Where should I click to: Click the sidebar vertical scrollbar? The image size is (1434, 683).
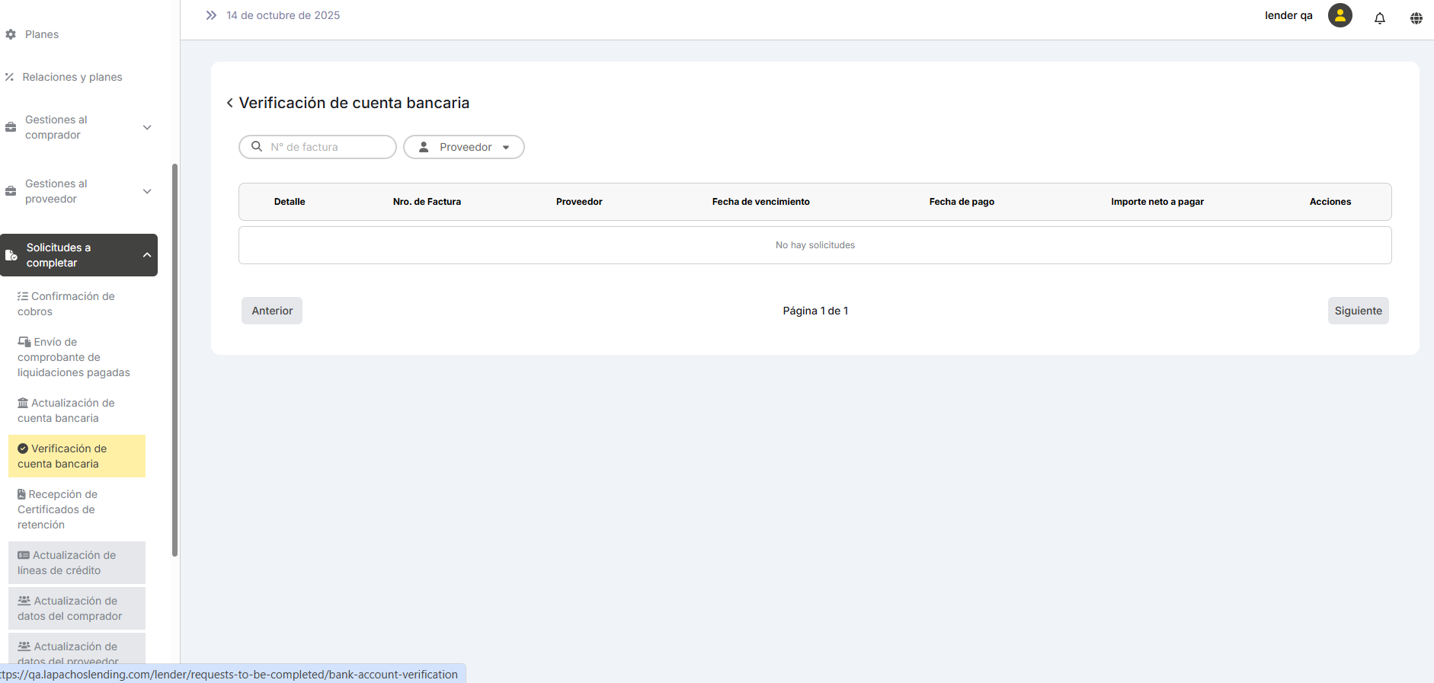coord(174,359)
